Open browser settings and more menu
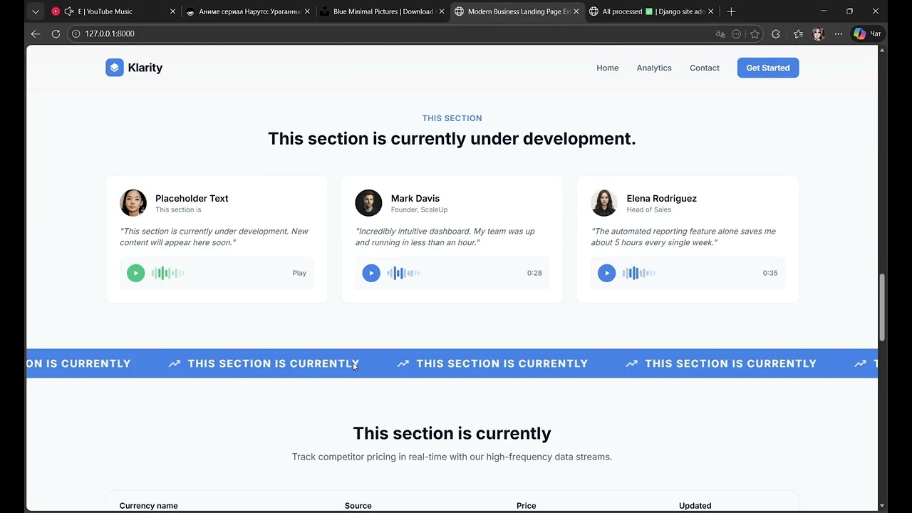 [839, 33]
